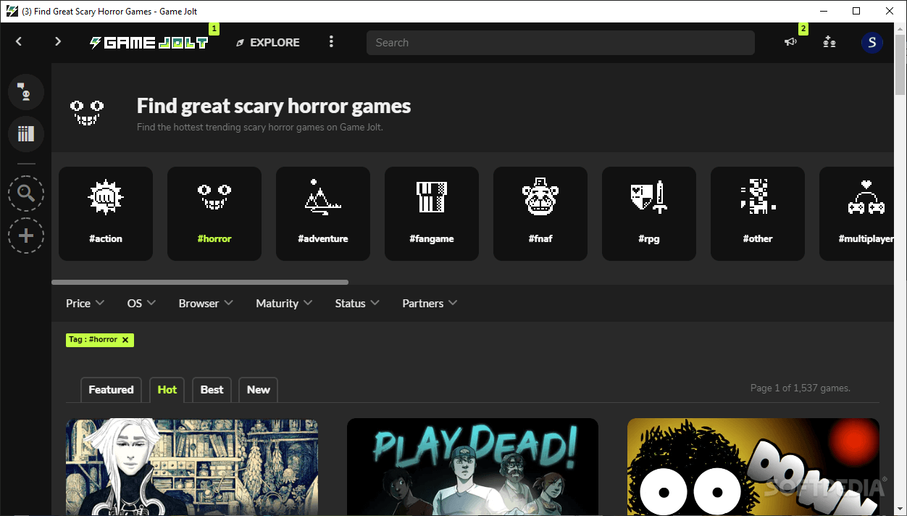Image resolution: width=907 pixels, height=516 pixels.
Task: Switch to the Best games tab
Action: pyautogui.click(x=212, y=389)
